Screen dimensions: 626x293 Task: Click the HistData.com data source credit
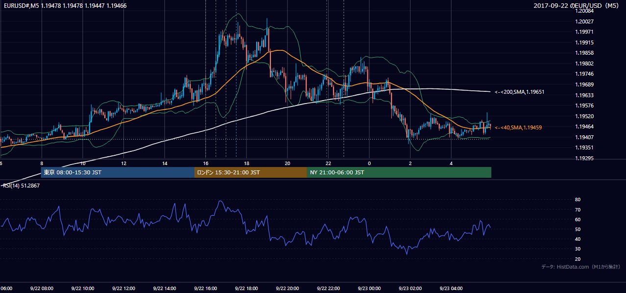[581, 267]
